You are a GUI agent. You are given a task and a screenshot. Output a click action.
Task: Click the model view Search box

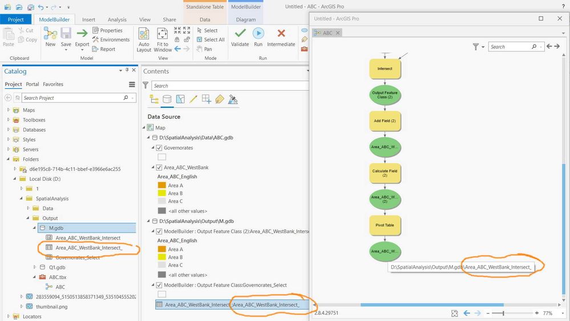(515, 47)
